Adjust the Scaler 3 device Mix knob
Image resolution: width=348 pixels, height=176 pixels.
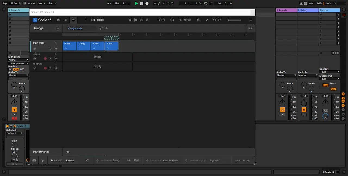(x=14, y=156)
